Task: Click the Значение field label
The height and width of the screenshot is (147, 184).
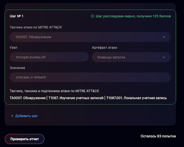Action: (18, 68)
